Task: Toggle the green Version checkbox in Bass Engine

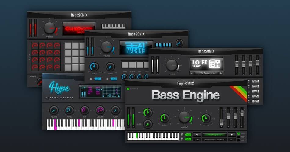Action: point(128,89)
